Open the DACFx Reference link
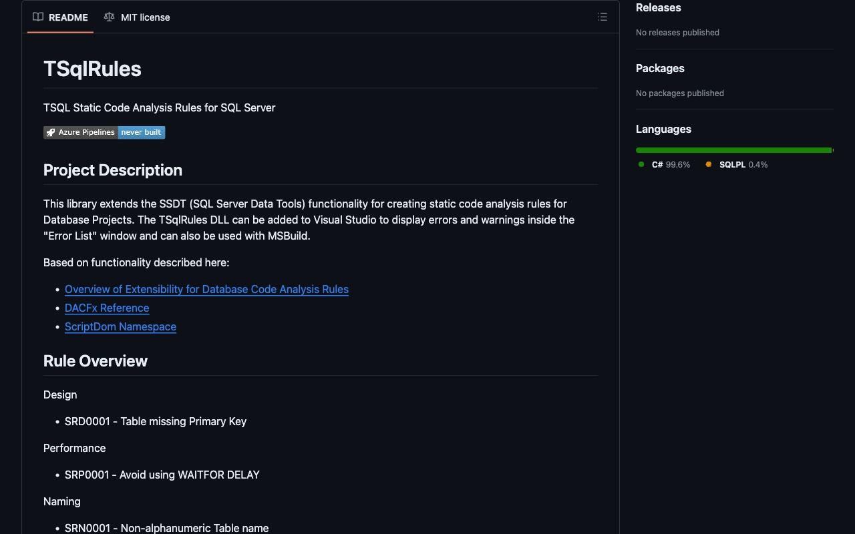This screenshot has height=534, width=855. pos(107,308)
